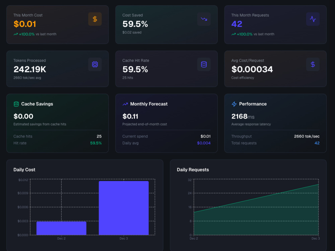Click the trending-up icon beside Monthly Forecast
The width and height of the screenshot is (335, 251).
click(x=125, y=104)
